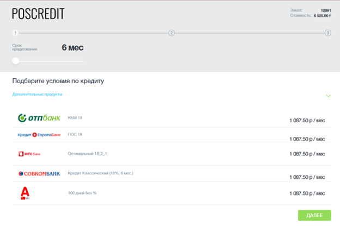This screenshot has width=340, height=226.
Task: Click the loan term slider handle
Action: (16, 61)
